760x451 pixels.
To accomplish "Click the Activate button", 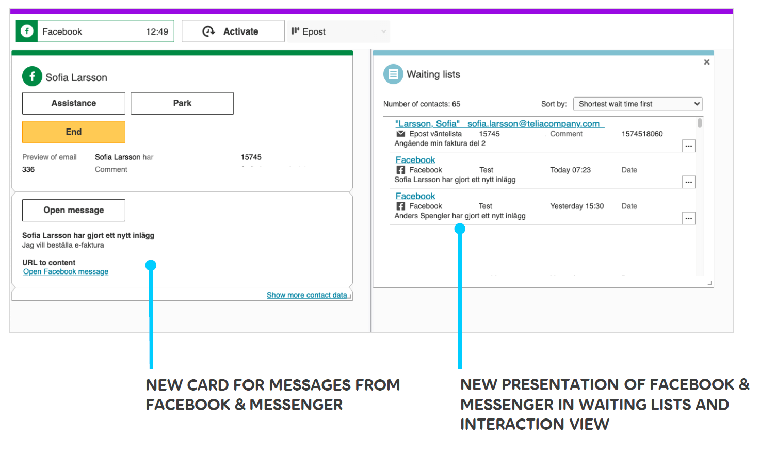I will 233,31.
